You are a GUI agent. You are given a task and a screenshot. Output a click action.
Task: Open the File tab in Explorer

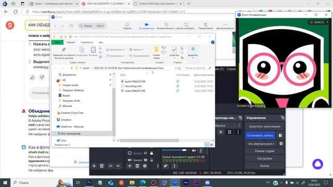coord(57,42)
